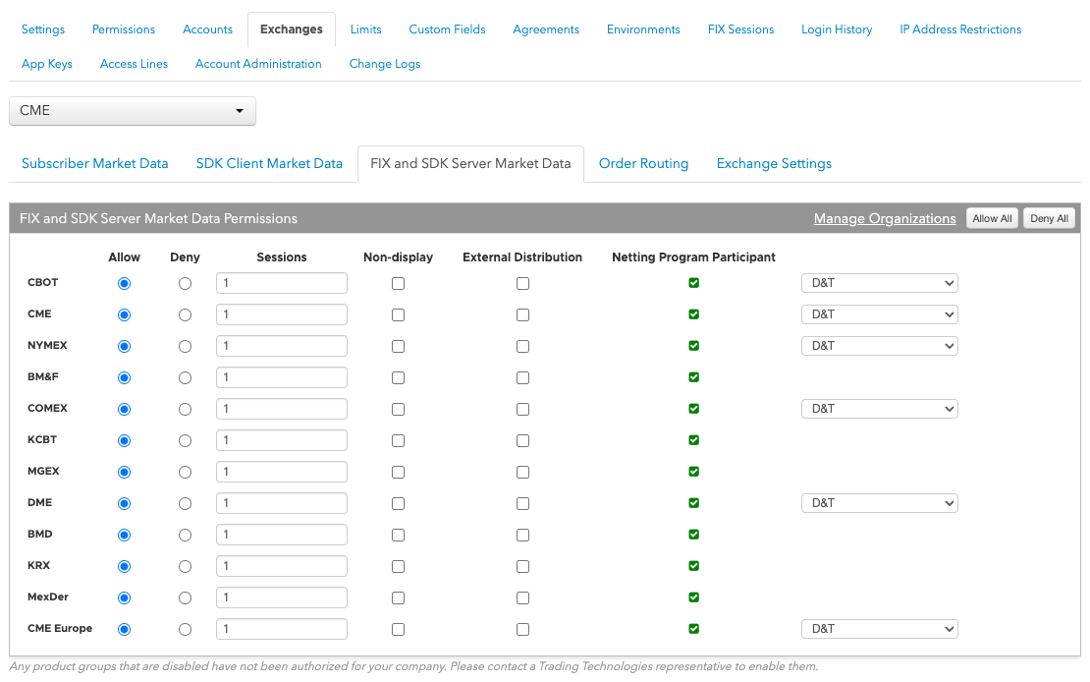Select Deny for CME Europe
The height and width of the screenshot is (682, 1090).
(x=185, y=629)
